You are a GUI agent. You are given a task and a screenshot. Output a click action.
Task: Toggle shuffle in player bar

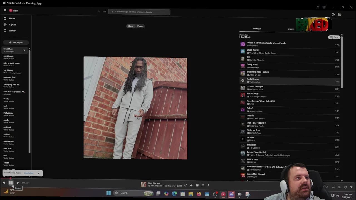[x=339, y=187]
